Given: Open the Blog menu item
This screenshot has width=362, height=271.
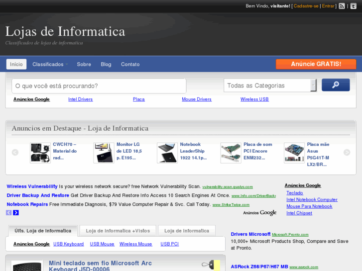Looking at the screenshot, I should click(106, 64).
